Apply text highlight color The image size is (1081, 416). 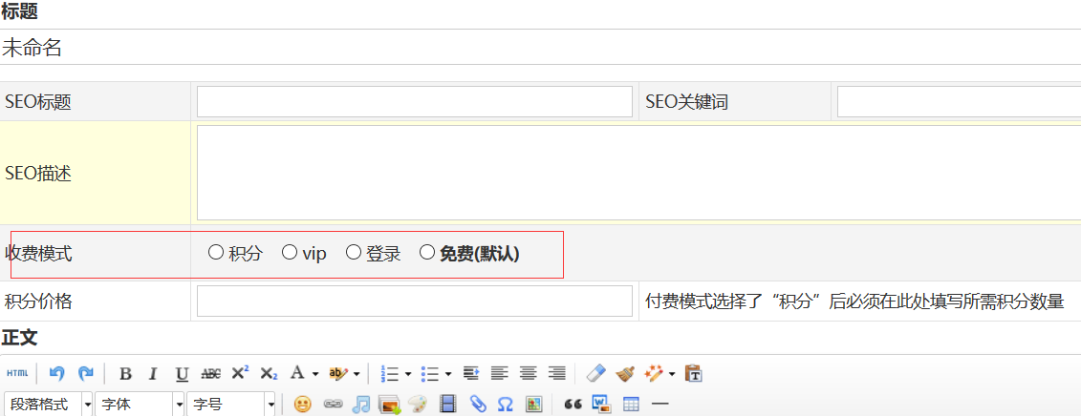click(337, 373)
